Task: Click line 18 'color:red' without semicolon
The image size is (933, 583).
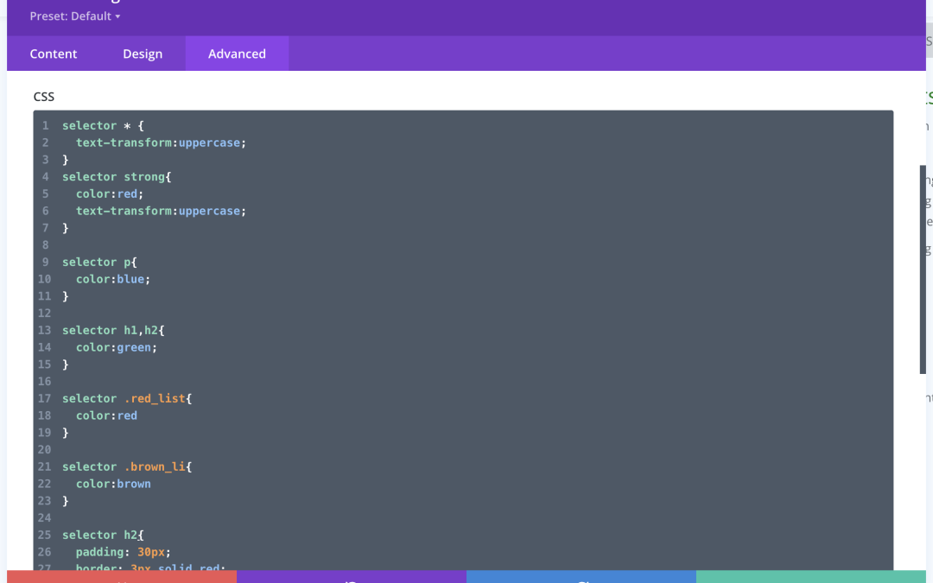Action: [106, 415]
